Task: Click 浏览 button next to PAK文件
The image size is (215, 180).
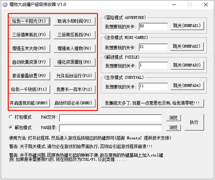Action: point(173,118)
